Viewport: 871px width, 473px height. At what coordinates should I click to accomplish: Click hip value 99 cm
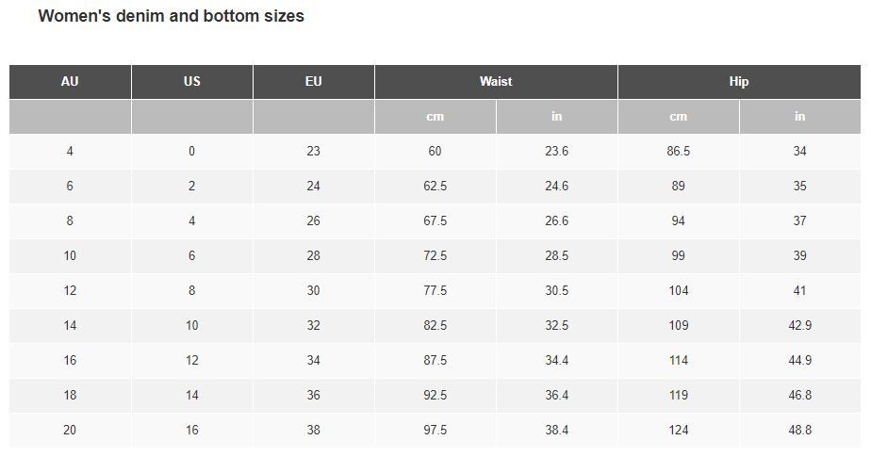click(x=679, y=256)
